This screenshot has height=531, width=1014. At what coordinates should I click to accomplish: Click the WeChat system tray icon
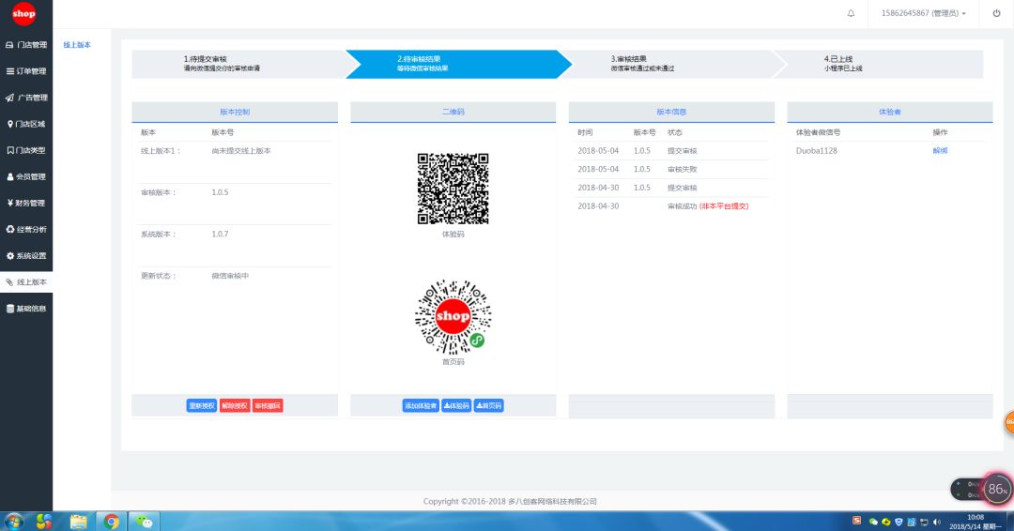point(873,522)
